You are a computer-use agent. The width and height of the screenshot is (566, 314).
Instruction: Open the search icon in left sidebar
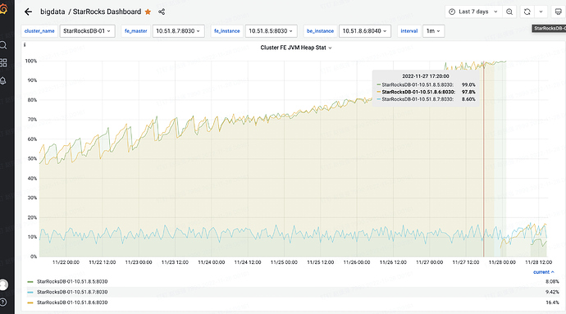click(3, 45)
